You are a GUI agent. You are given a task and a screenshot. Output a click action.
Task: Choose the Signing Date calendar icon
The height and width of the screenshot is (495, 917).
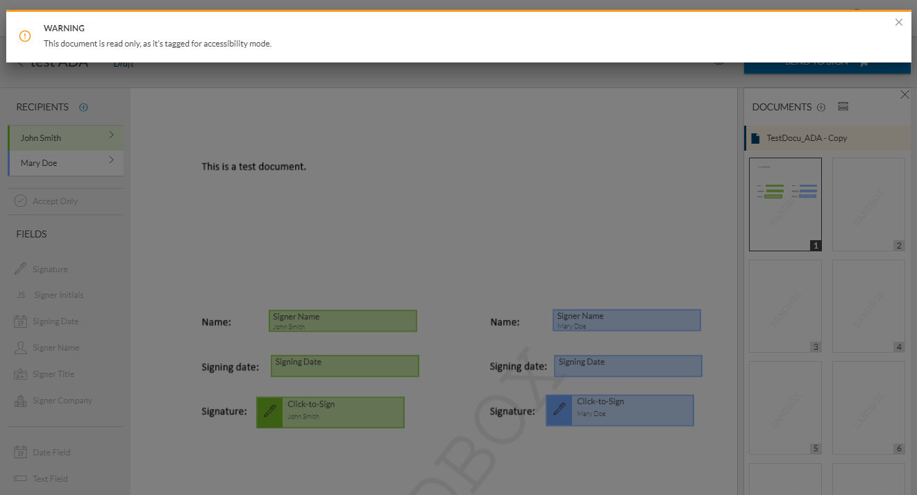tap(20, 321)
